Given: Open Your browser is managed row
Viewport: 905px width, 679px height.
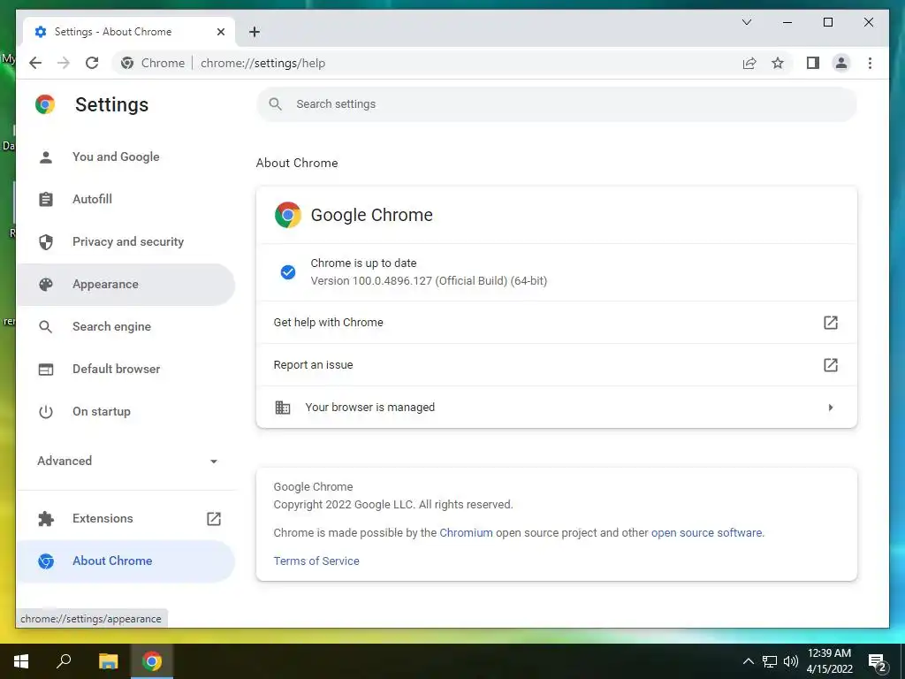Looking at the screenshot, I should [x=557, y=408].
